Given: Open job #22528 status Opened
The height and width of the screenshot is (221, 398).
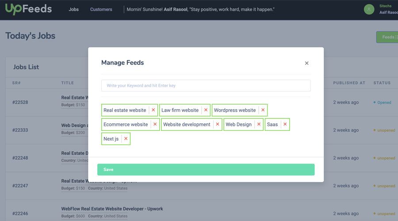Looking at the screenshot, I should [x=383, y=103].
